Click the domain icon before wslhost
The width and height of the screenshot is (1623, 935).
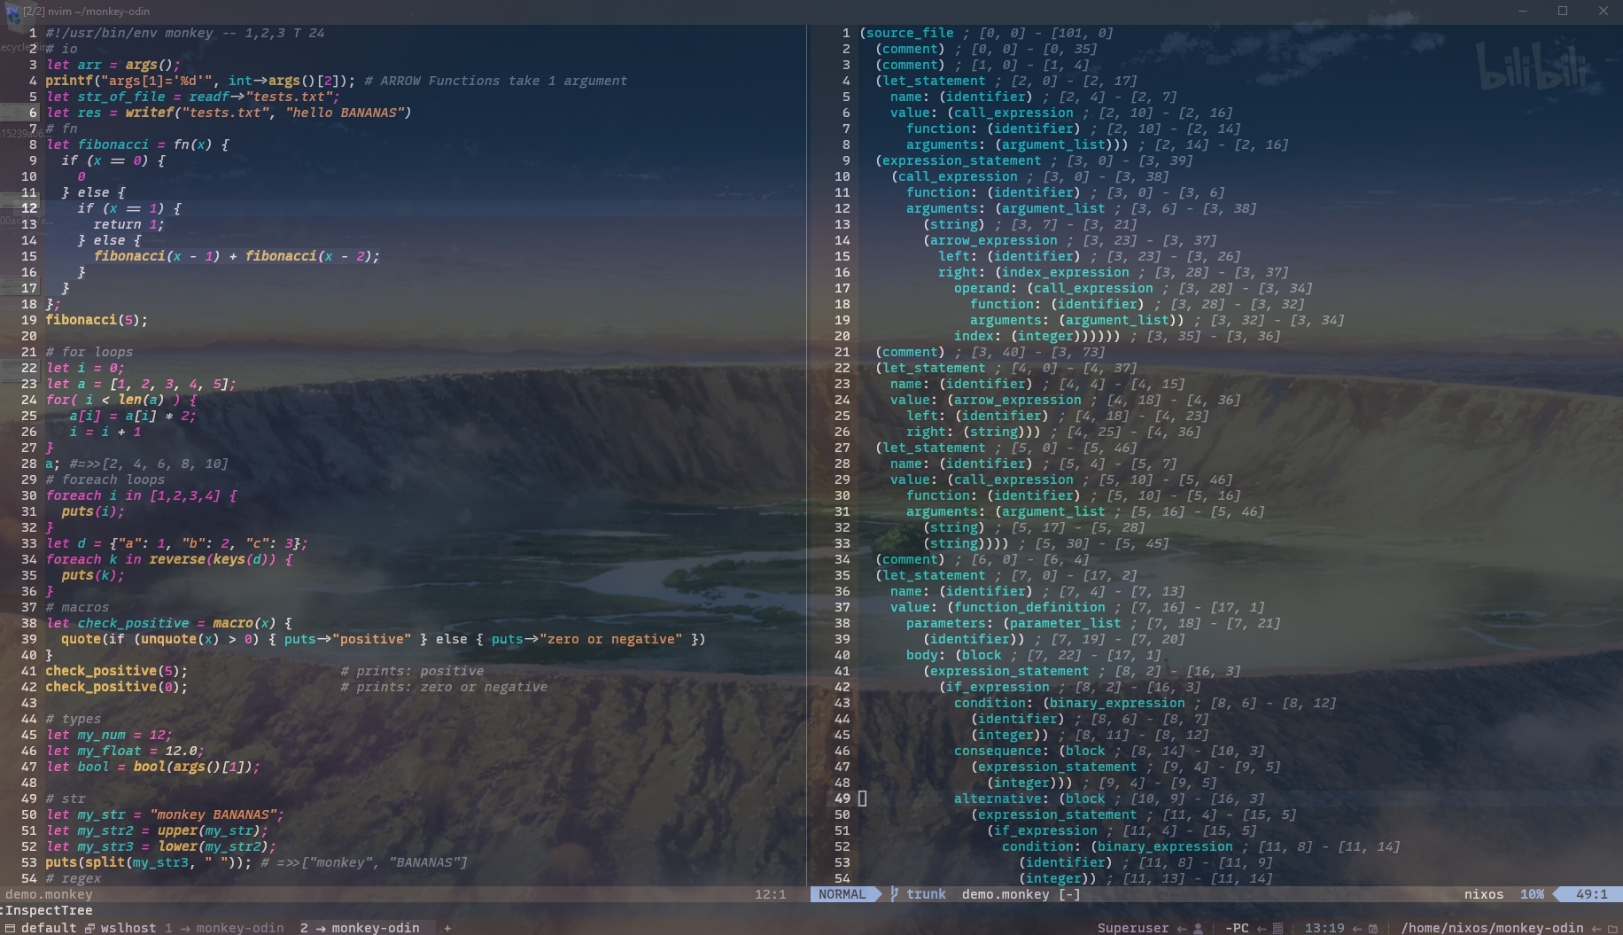[x=89, y=928]
